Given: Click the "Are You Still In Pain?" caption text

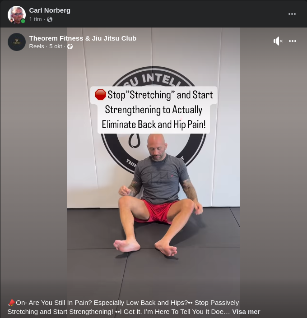Looking at the screenshot, I should click(x=56, y=303).
